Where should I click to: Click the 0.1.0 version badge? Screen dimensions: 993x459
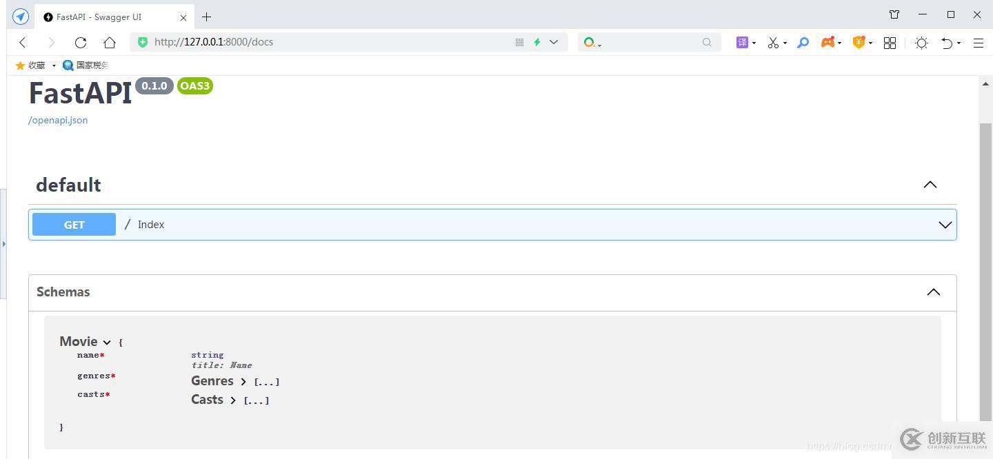[154, 86]
